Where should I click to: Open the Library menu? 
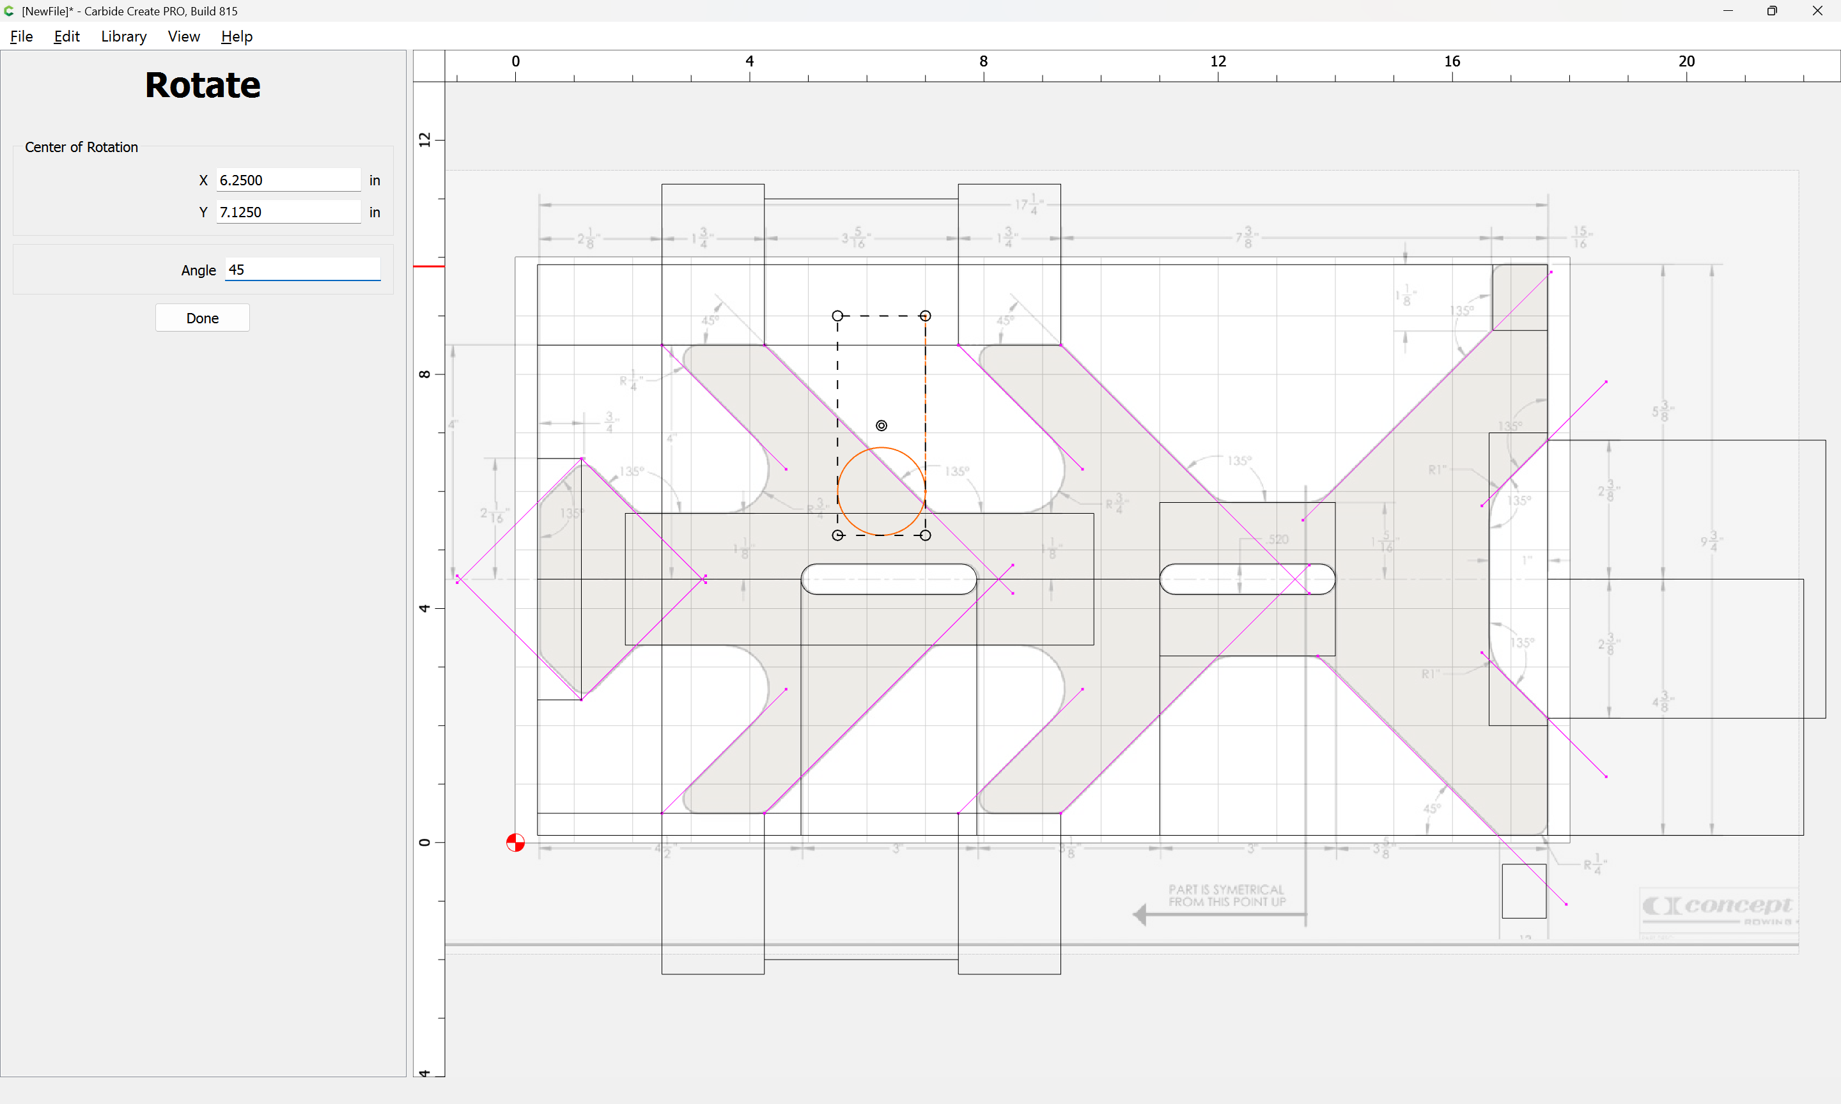tap(123, 36)
